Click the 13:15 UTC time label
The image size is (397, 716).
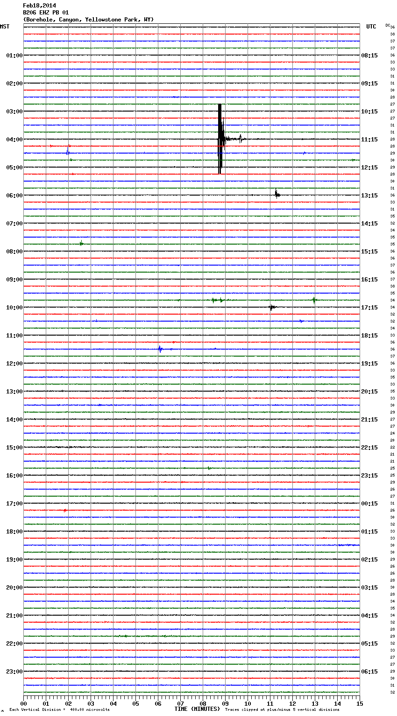pyautogui.click(x=369, y=196)
